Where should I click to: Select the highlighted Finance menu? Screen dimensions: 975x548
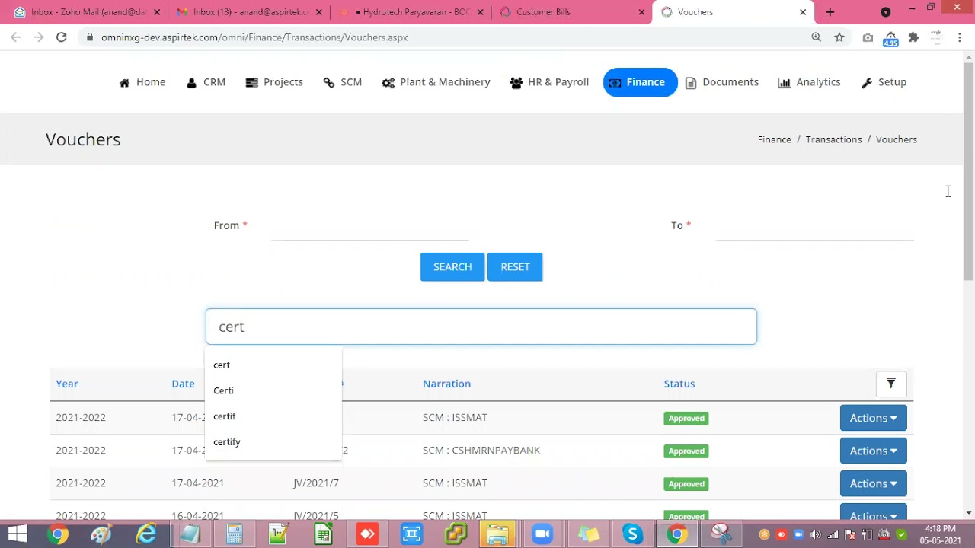(x=640, y=82)
